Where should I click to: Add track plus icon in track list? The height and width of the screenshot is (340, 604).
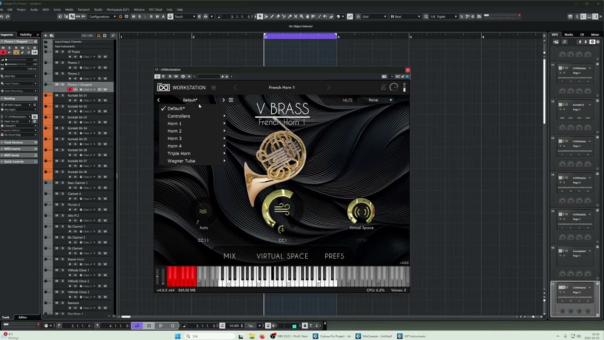pyautogui.click(x=46, y=35)
